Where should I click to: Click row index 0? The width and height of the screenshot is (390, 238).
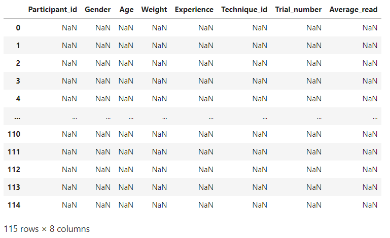[18, 28]
